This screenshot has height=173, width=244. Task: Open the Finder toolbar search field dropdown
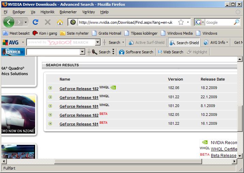coord(82,52)
